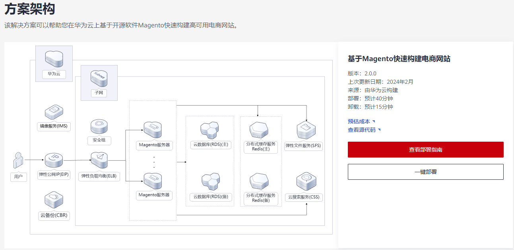
Task: Click the 云数据库(RDS)(主) label
Action: tap(211, 145)
